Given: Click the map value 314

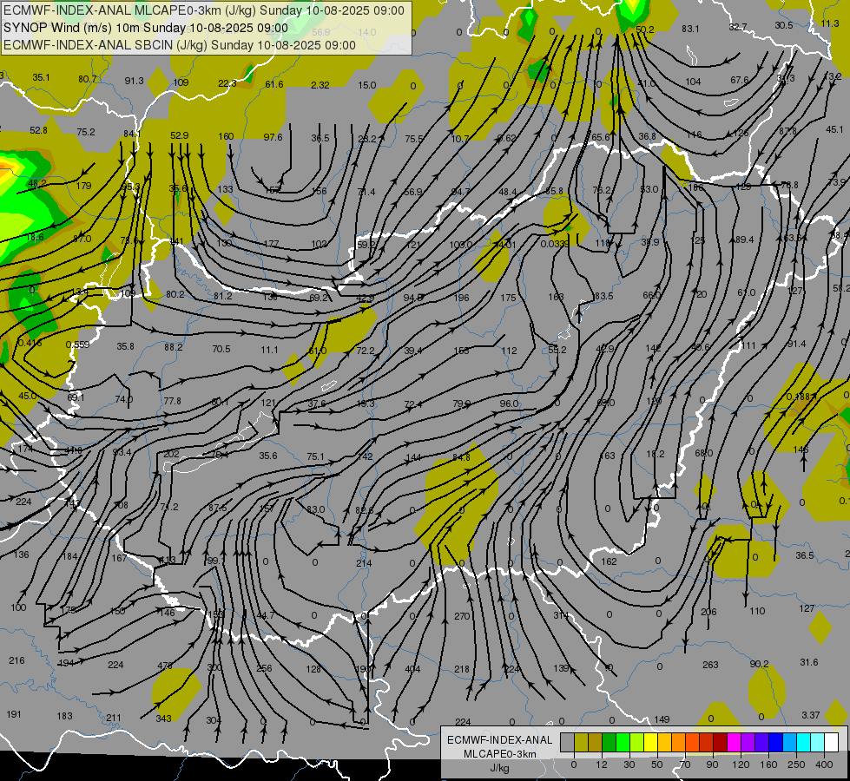Looking at the screenshot, I should pos(561,615).
